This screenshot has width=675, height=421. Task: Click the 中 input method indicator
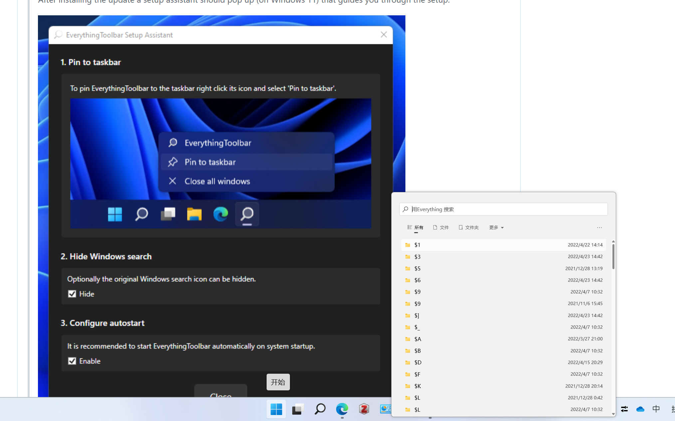pos(656,409)
